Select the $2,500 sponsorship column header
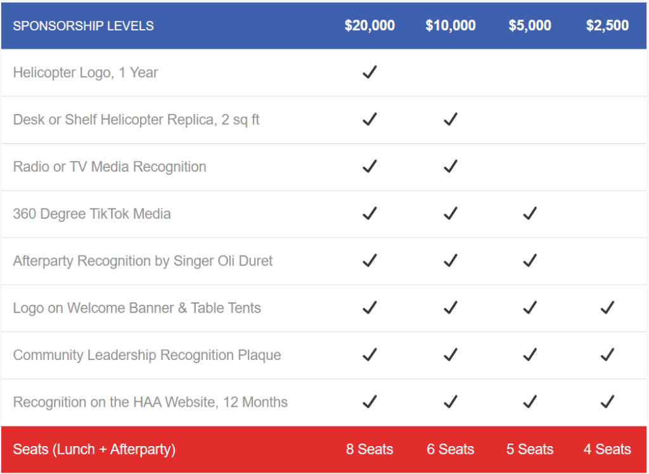Viewport: 649px width, 474px height. coord(607,26)
